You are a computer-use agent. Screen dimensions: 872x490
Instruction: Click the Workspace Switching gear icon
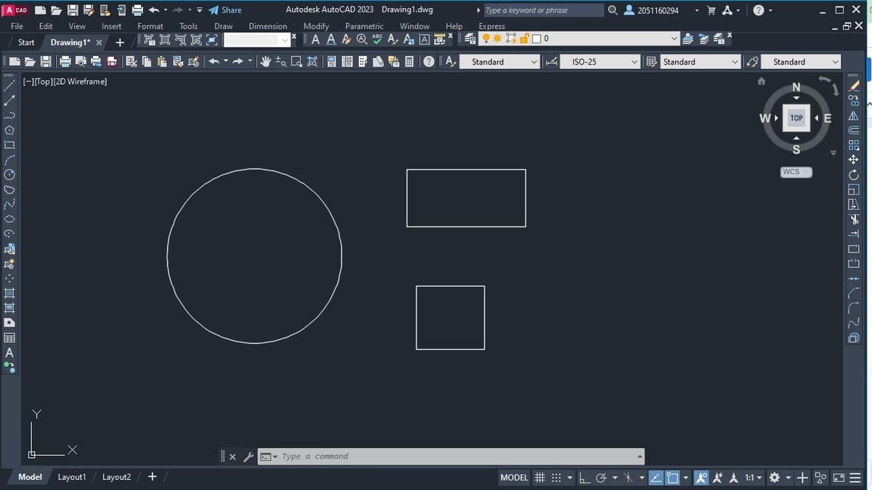(774, 478)
